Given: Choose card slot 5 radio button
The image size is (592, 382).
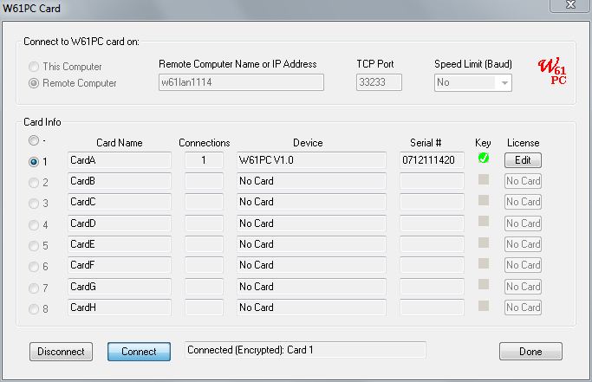Looking at the screenshot, I should (x=34, y=246).
